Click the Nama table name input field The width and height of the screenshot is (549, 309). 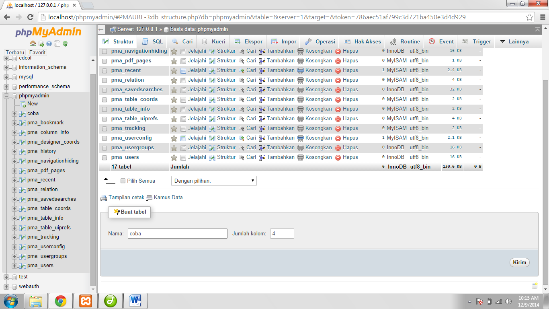178,234
